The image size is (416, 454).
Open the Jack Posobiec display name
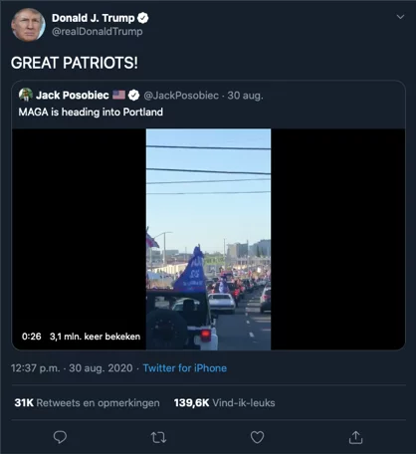pyautogui.click(x=73, y=96)
